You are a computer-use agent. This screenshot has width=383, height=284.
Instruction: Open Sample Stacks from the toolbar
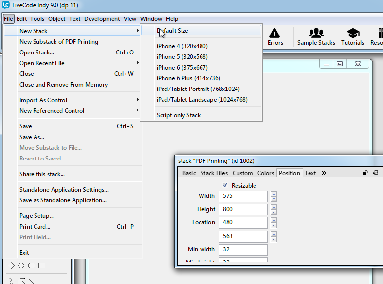[x=316, y=37]
